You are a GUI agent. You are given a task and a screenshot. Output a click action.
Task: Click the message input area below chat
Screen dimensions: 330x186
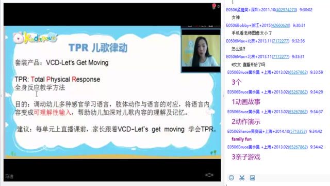(277, 183)
